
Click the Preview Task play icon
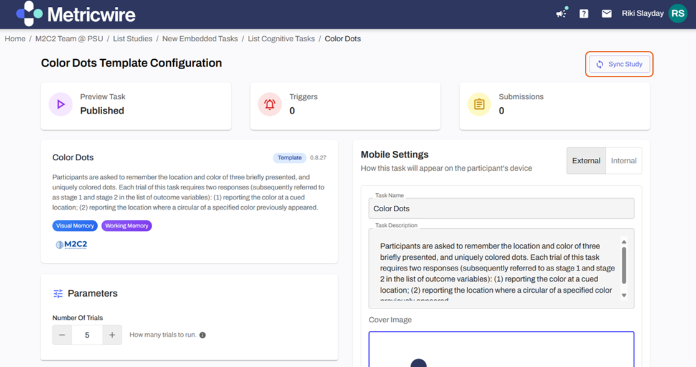click(60, 105)
